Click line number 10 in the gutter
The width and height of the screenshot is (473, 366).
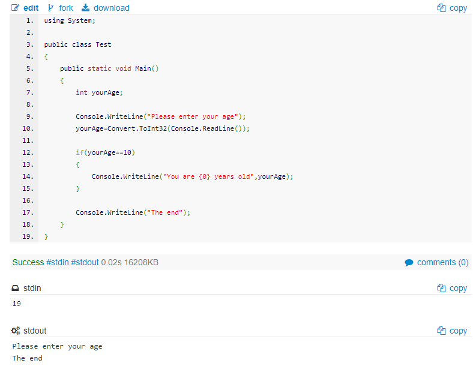28,128
